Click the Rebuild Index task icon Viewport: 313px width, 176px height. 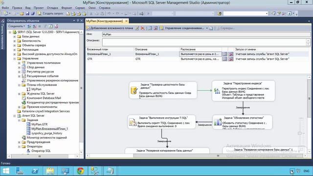(217, 91)
